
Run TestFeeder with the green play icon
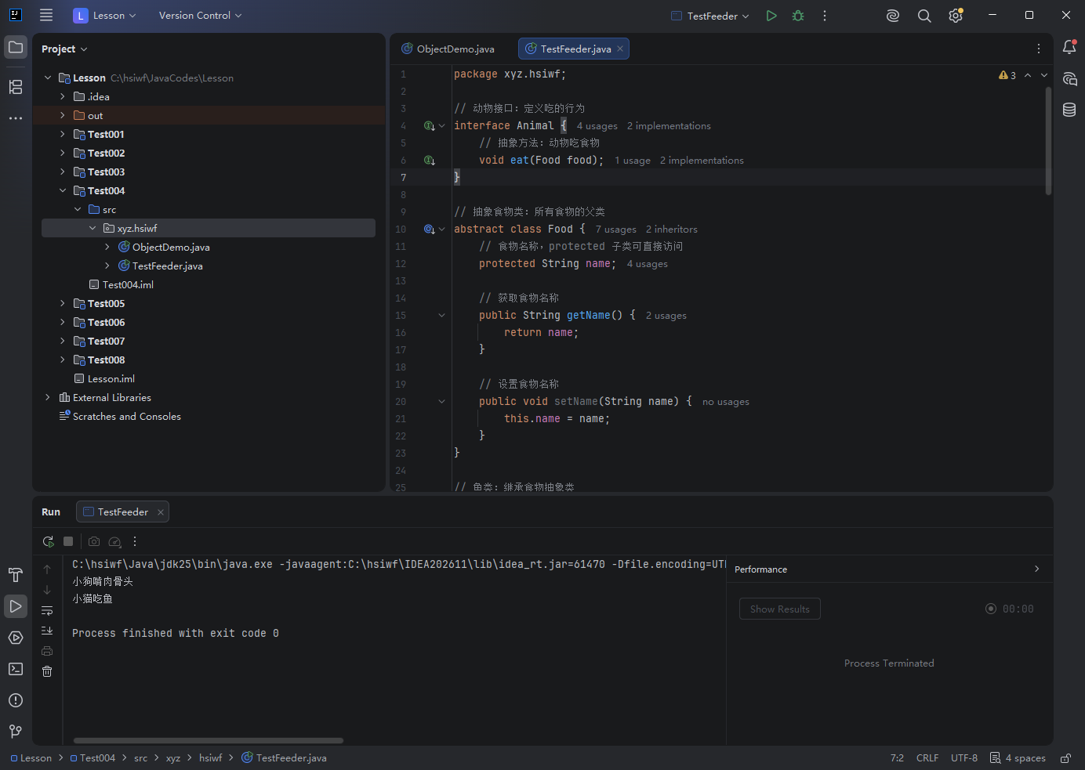pos(771,16)
